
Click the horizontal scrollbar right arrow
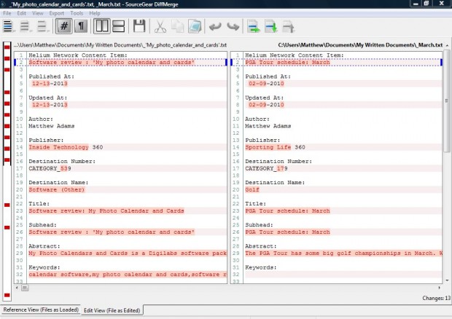pyautogui.click(x=440, y=288)
